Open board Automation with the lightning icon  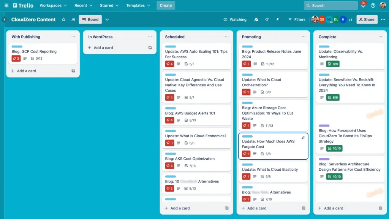coord(278,19)
